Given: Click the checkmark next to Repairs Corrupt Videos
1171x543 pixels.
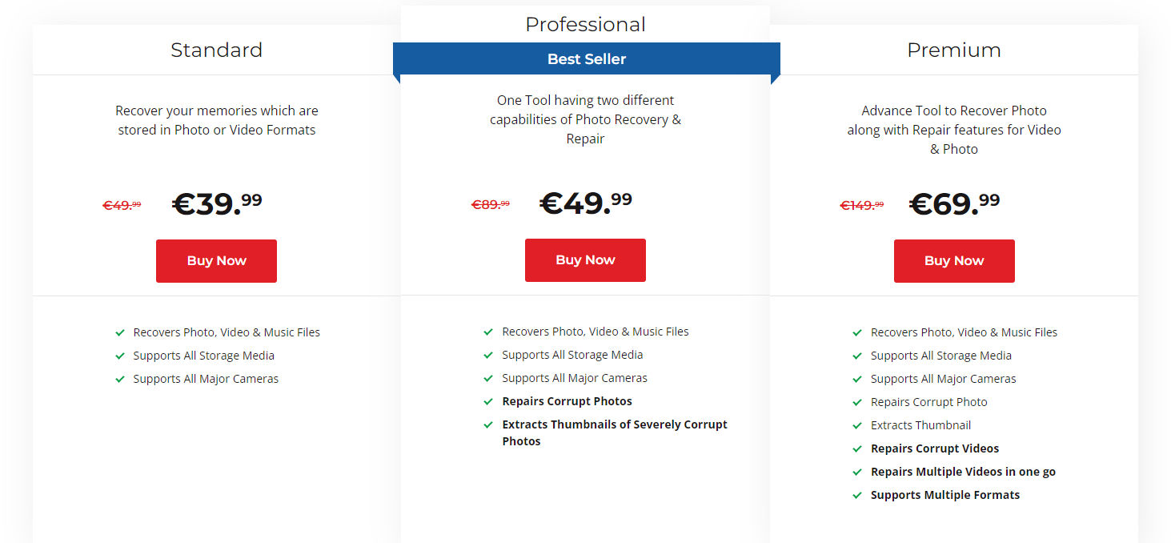Looking at the screenshot, I should tap(857, 449).
